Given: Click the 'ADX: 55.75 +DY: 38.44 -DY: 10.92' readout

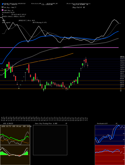Looking at the screenshot, I should (x=16, y=126).
